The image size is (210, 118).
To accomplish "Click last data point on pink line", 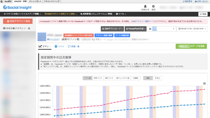I will [204, 89].
